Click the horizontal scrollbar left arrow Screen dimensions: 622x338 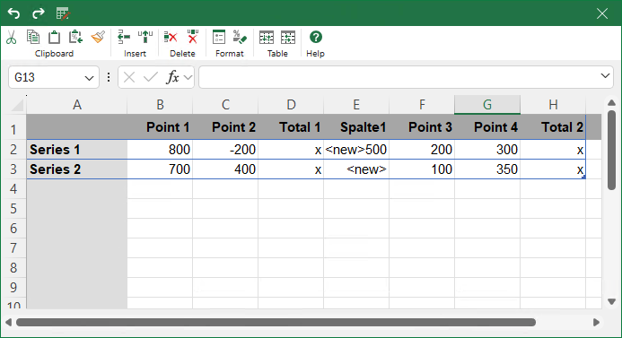8,322
